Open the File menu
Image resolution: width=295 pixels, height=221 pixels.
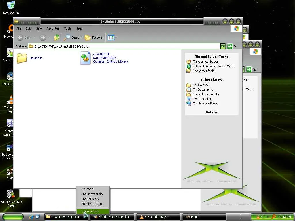coord(19,28)
